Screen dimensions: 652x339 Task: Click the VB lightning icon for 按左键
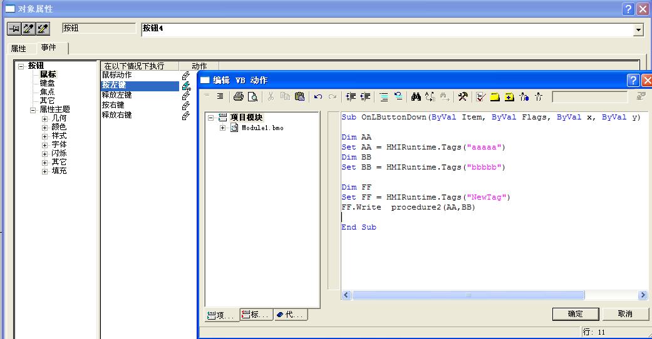(x=186, y=86)
